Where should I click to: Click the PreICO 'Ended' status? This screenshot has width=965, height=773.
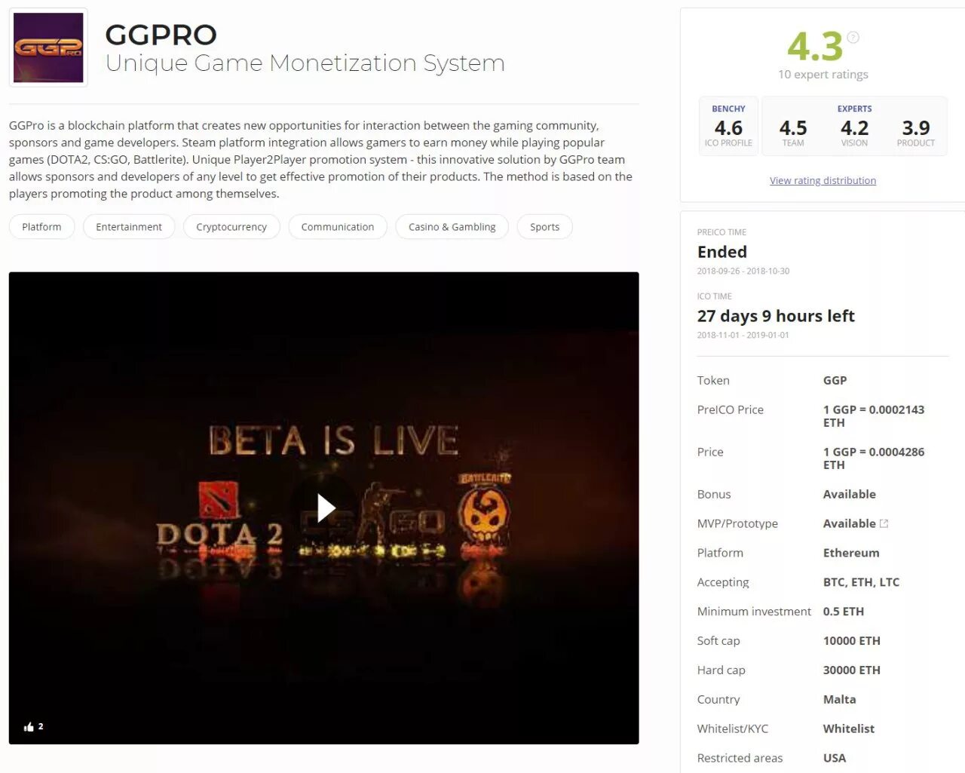(x=722, y=252)
